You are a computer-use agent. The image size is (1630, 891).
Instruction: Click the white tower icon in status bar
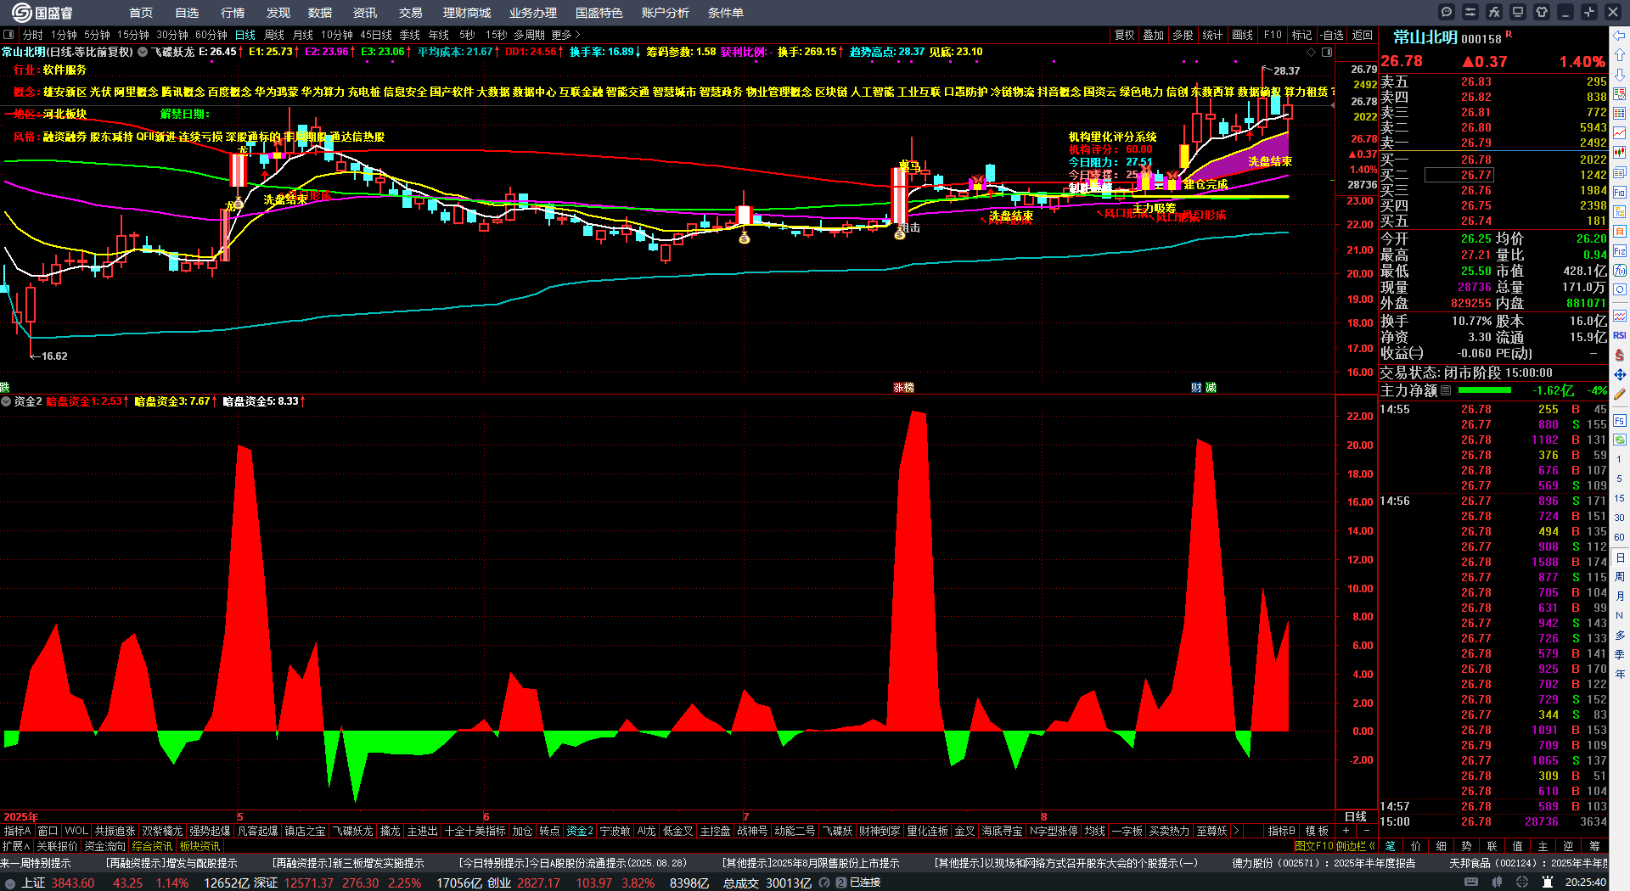(x=1547, y=883)
